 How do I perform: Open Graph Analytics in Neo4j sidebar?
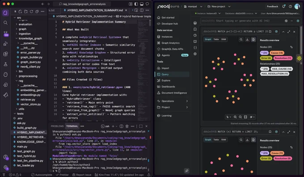pyautogui.click(x=170, y=43)
